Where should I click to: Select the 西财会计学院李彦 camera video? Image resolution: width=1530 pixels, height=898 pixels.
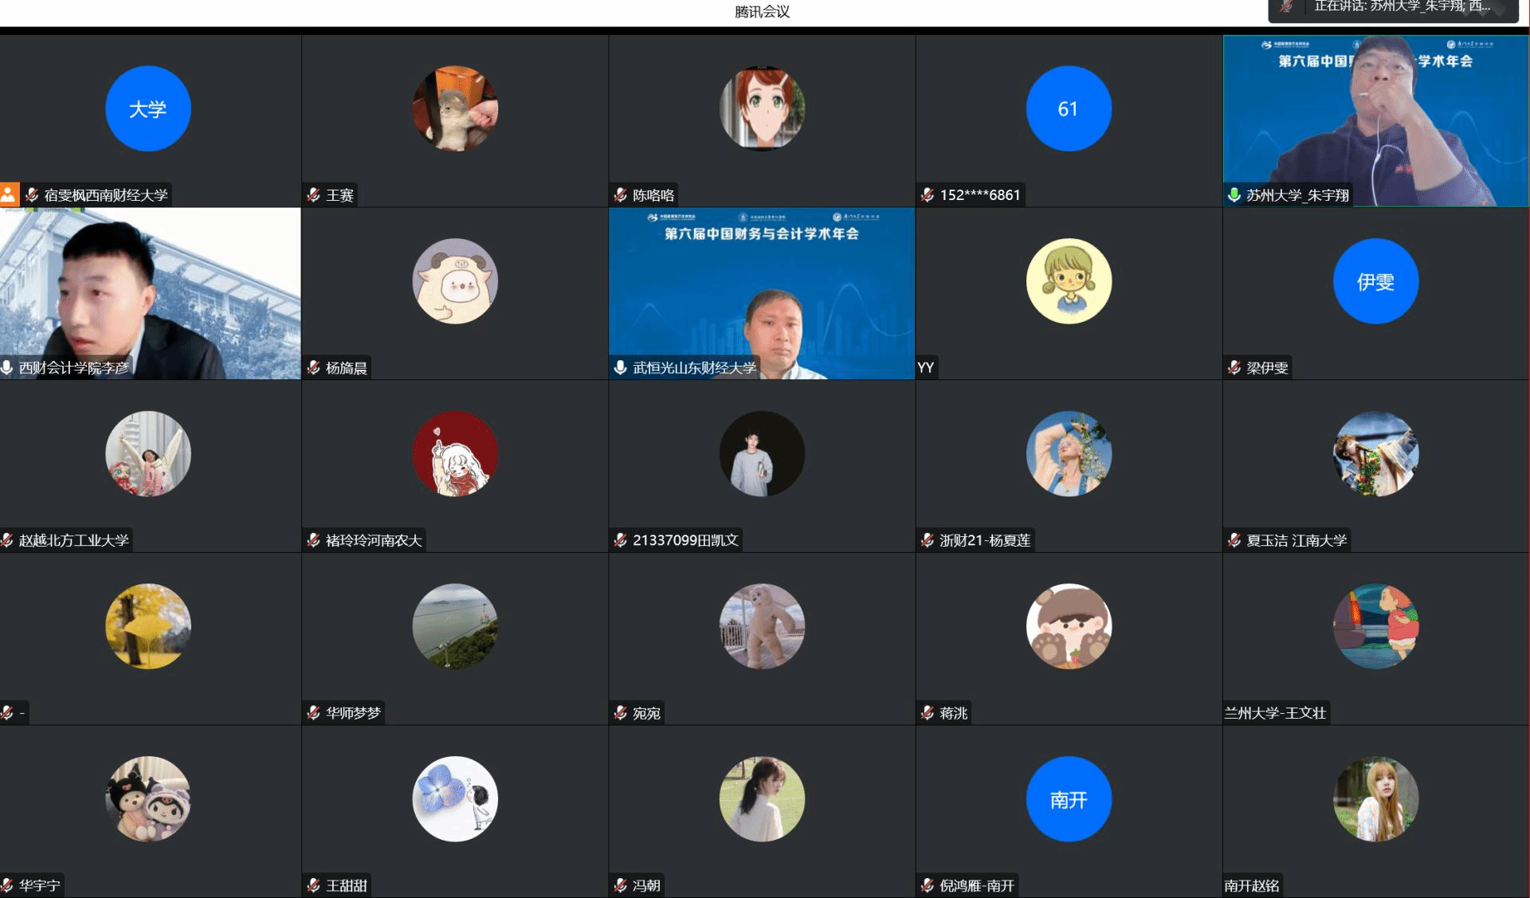150,292
